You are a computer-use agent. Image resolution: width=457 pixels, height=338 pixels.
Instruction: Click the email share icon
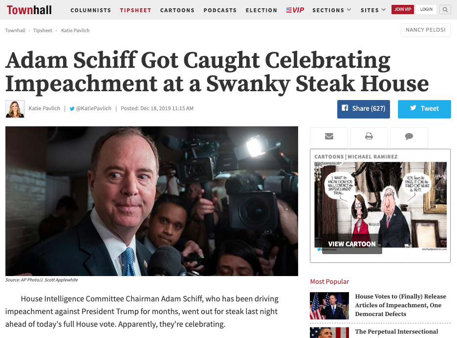click(328, 137)
